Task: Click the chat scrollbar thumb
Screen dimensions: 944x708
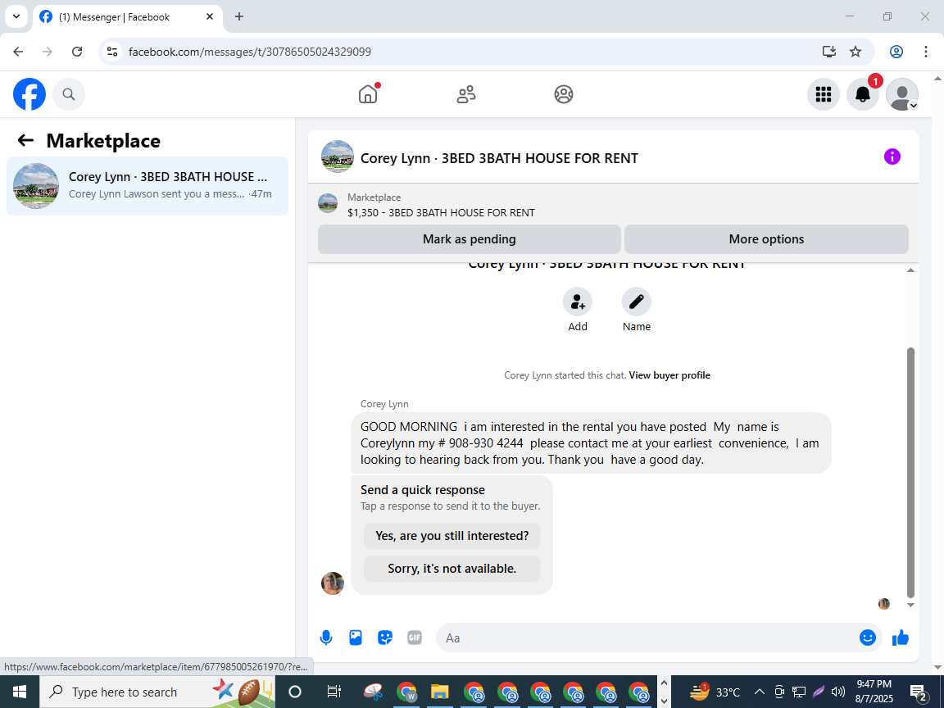Action: (x=910, y=473)
